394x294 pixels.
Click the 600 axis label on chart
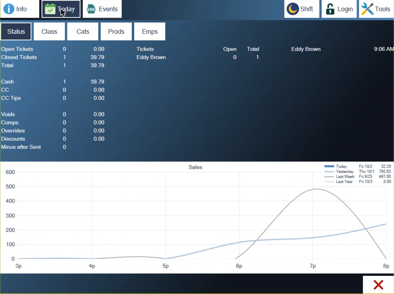[x=10, y=172]
